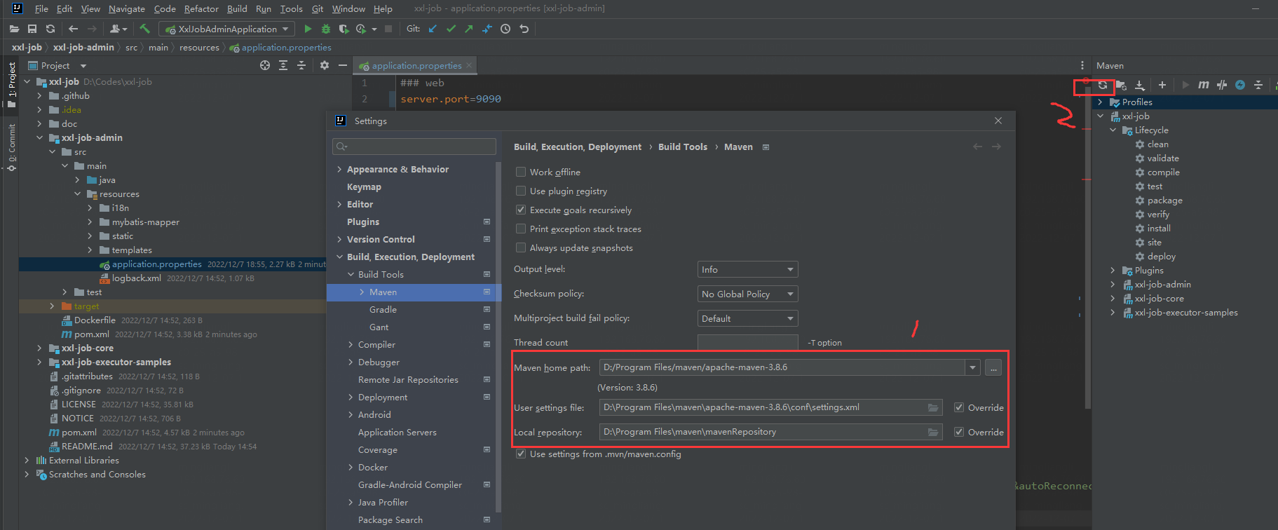Navigate Back with the left arrow icon
Image resolution: width=1278 pixels, height=530 pixels.
[73, 29]
